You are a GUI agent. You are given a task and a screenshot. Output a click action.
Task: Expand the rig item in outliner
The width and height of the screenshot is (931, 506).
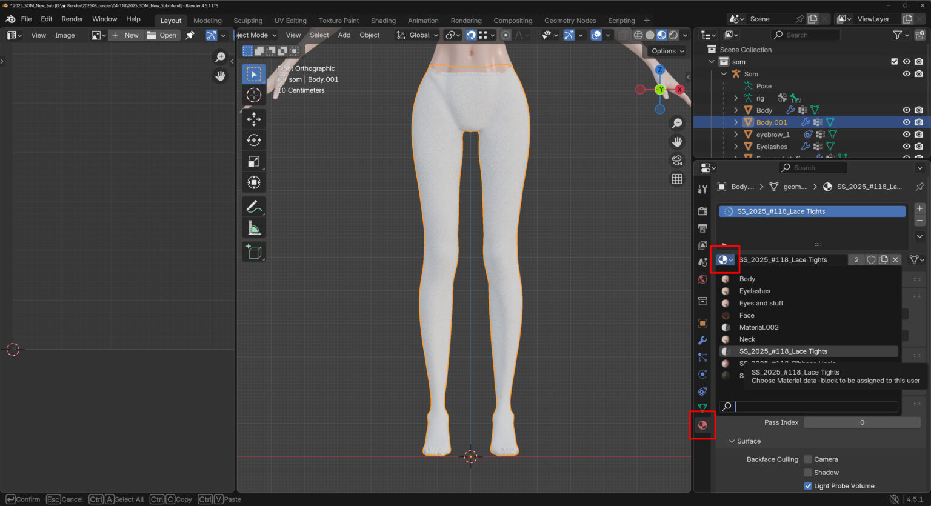point(736,98)
